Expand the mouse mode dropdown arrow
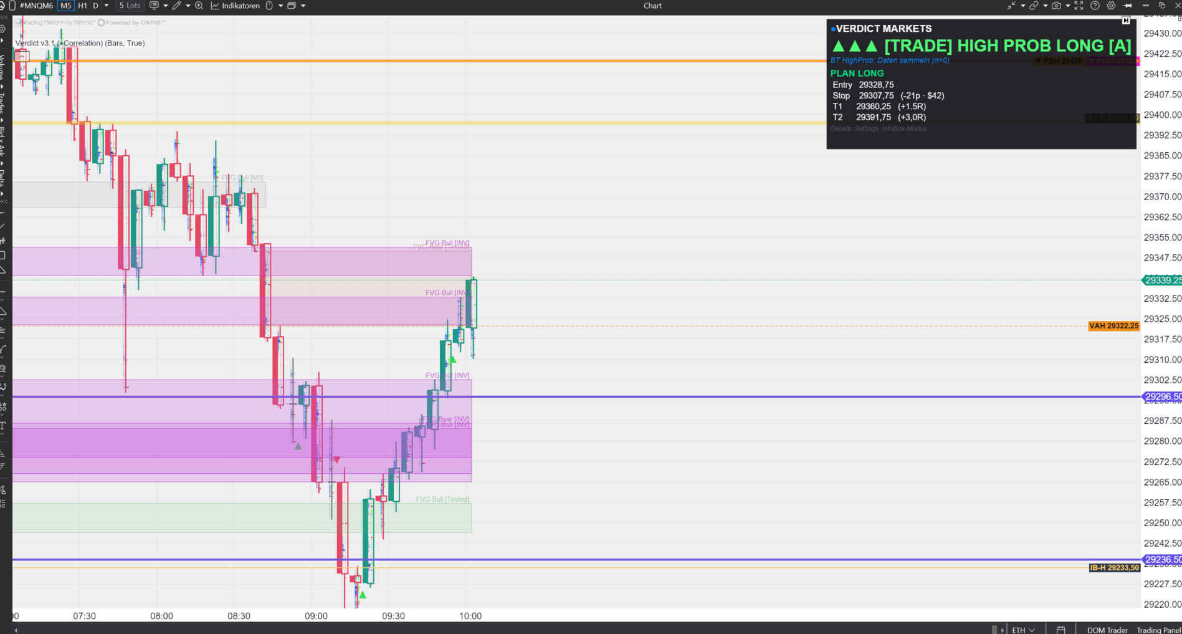The image size is (1182, 634). (280, 6)
